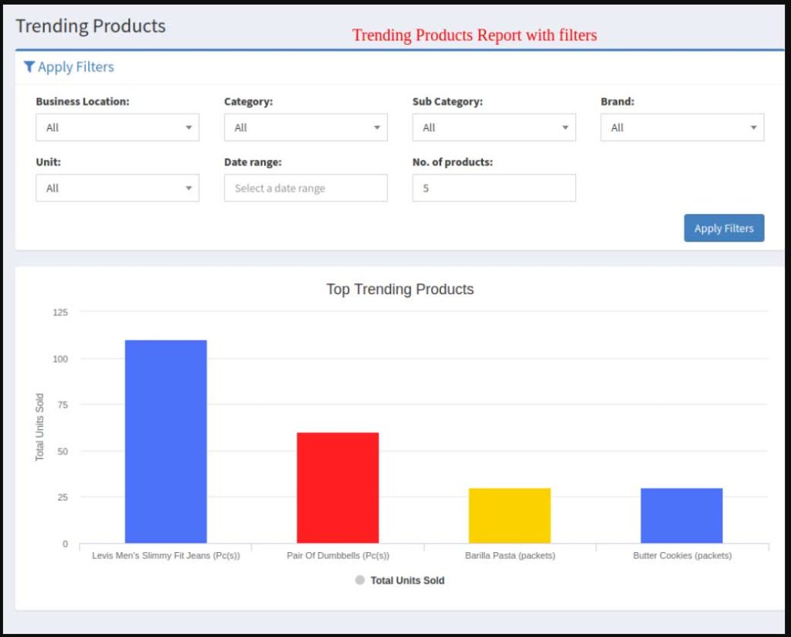Image resolution: width=791 pixels, height=637 pixels.
Task: Click the Barilla Pasta axis label
Action: [510, 555]
